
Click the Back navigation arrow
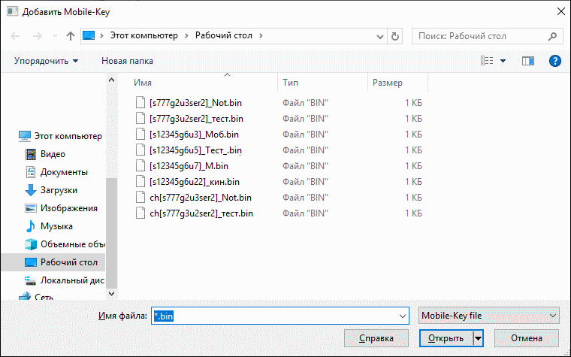(x=15, y=35)
